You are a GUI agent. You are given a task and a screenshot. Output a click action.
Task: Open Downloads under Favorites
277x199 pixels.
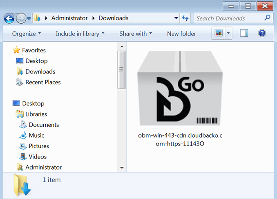pyautogui.click(x=40, y=72)
